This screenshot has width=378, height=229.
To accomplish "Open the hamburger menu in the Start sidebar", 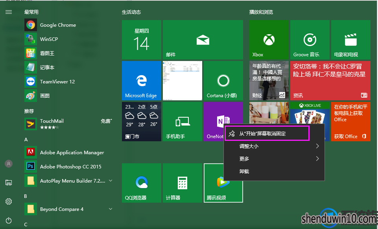I will click(9, 12).
